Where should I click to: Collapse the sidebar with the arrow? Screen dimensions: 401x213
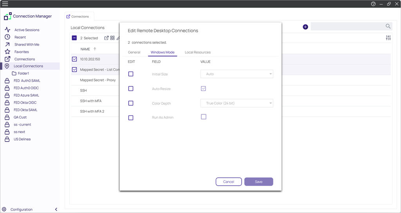[x=56, y=209]
